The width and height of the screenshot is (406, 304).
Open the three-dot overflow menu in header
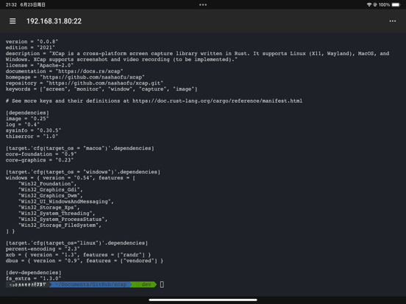coord(393,21)
